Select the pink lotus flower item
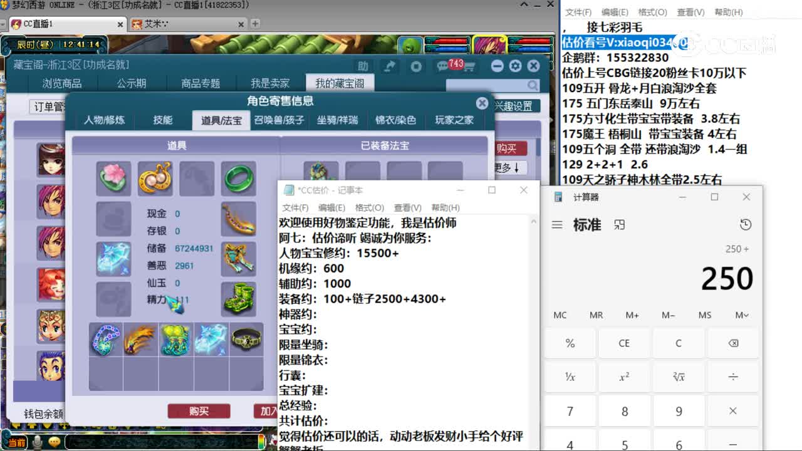The image size is (802, 451). [x=113, y=179]
